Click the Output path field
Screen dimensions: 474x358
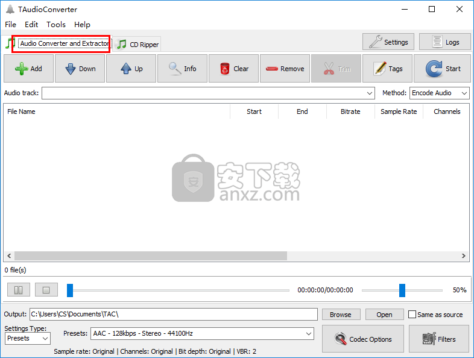point(174,314)
